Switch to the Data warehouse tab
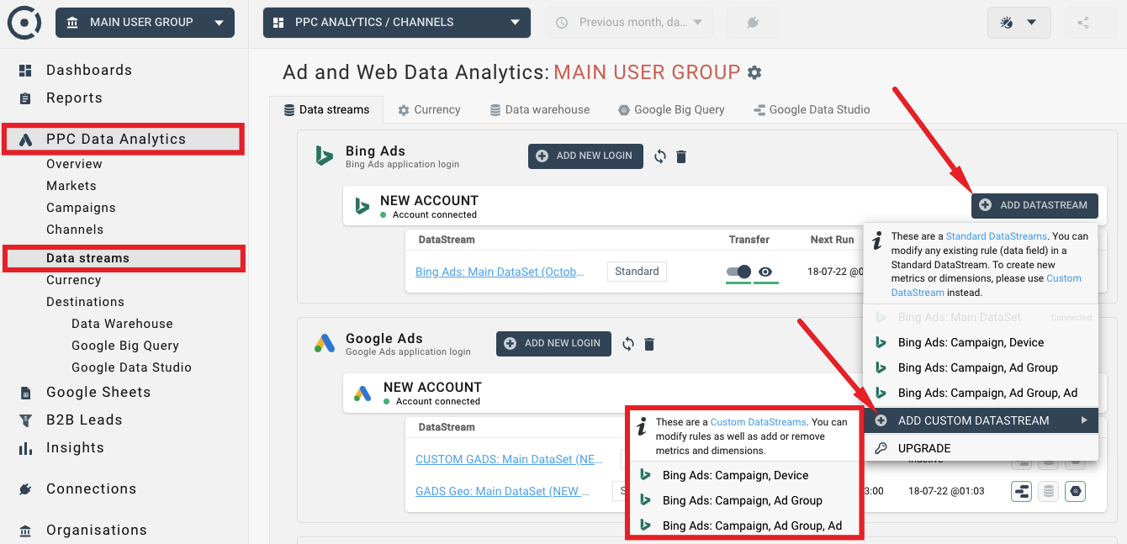Screen dimensions: 1127x544 [x=539, y=109]
